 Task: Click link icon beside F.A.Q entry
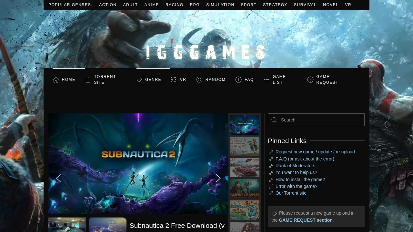[x=271, y=159]
